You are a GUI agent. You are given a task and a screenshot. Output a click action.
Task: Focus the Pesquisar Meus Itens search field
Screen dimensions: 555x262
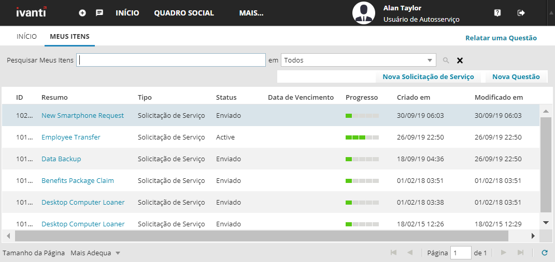click(x=171, y=60)
